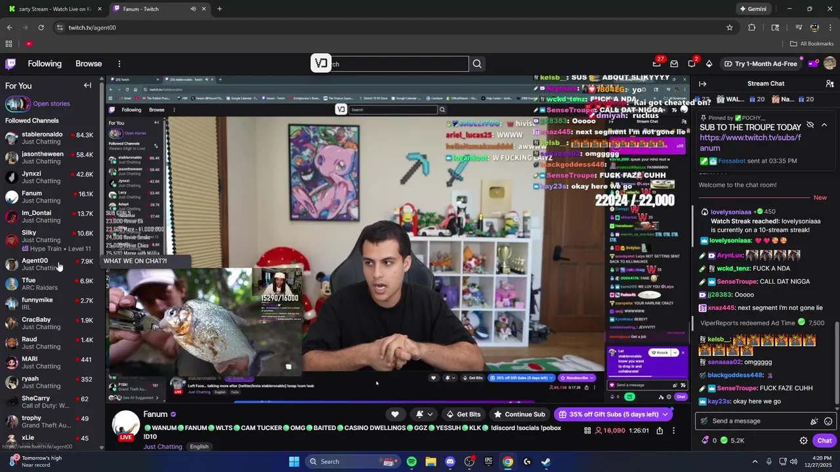The width and height of the screenshot is (840, 472).
Task: Bookmark this page with star icon
Action: [729, 28]
